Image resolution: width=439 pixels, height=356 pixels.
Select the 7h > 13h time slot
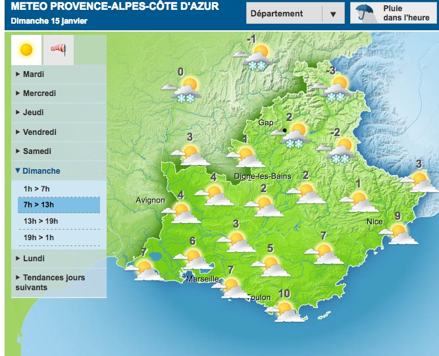click(59, 205)
